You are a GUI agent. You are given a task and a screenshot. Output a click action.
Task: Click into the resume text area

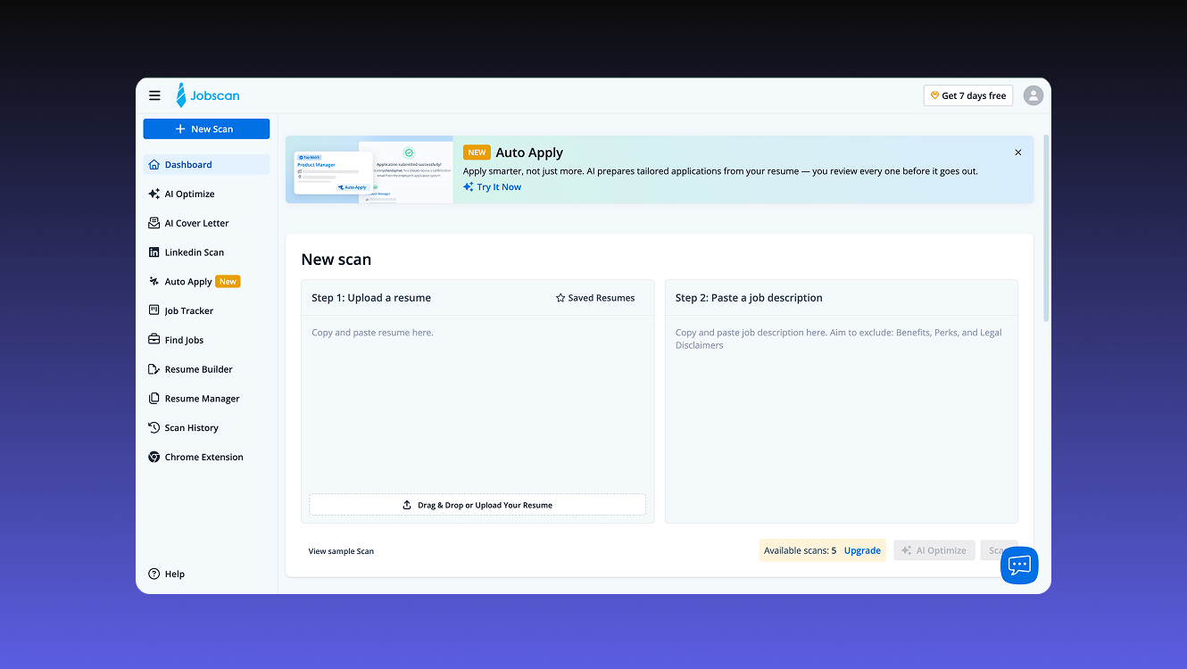point(477,406)
